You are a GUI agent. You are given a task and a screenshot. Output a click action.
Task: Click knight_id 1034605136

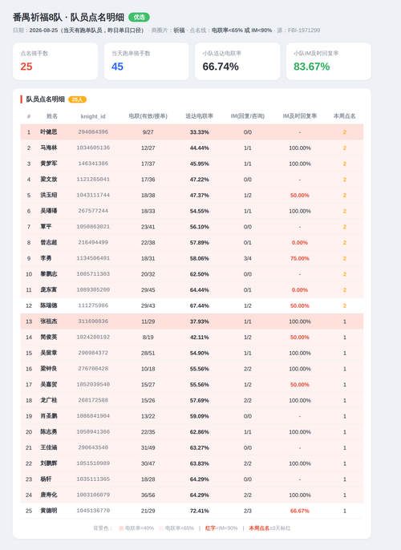[93, 148]
